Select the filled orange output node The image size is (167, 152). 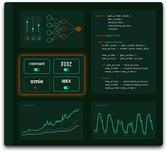tap(78, 29)
